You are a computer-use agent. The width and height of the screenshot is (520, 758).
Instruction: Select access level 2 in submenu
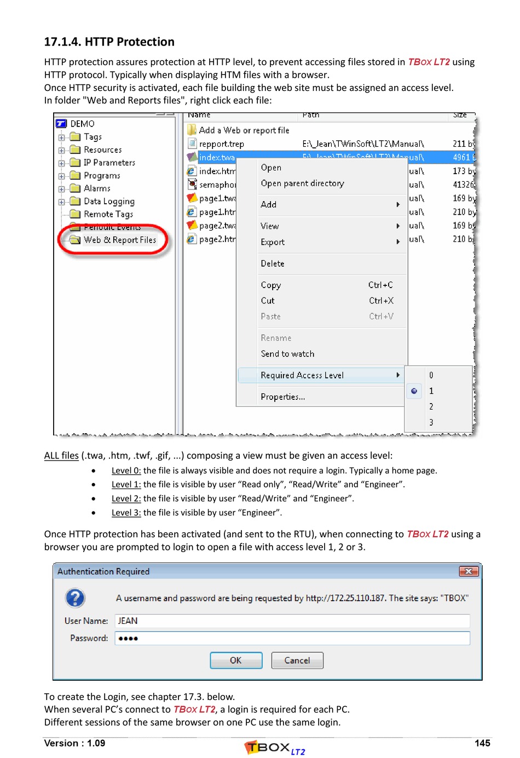pyautogui.click(x=431, y=406)
